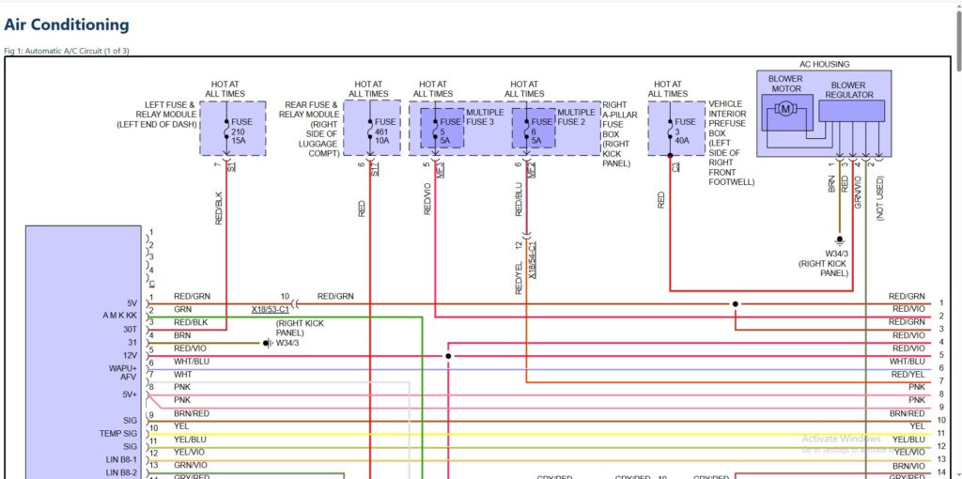Click the 'FUSE 210 15A' text
962x479 pixels.
point(241,131)
